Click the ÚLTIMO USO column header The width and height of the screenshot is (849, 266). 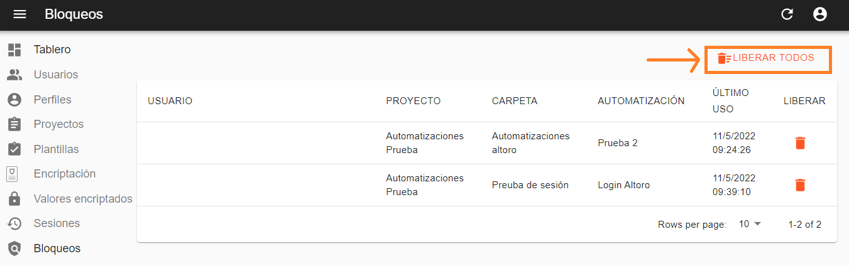click(731, 101)
